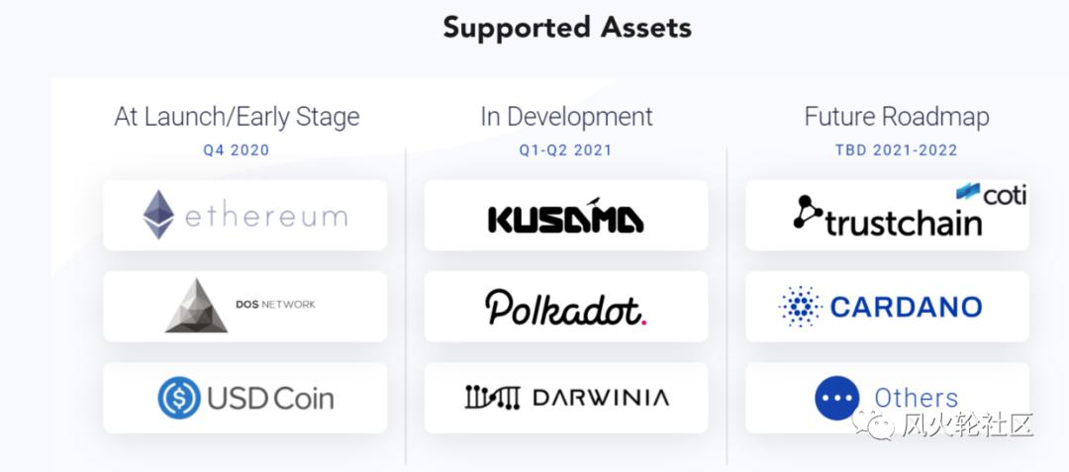Screen dimensions: 1069x472
Task: Click the CARDANO wordmark text
Action: coord(906,307)
